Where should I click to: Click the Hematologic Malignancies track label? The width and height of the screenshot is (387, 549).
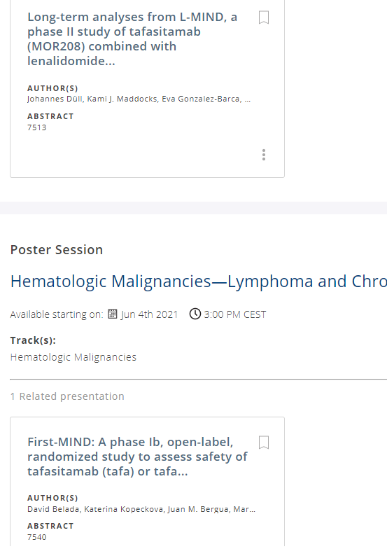coord(73,357)
